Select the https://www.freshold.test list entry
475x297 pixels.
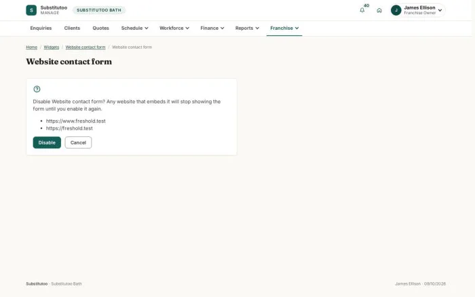[x=76, y=121]
